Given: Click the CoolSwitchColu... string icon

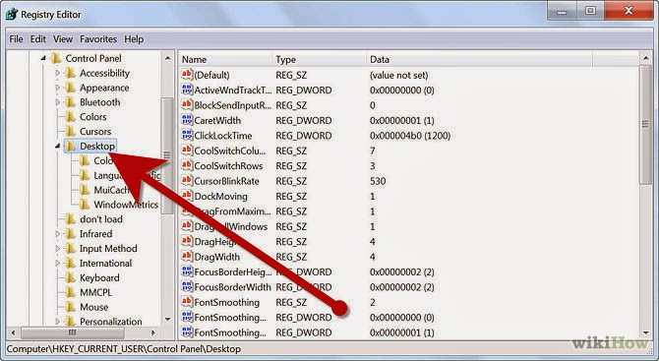Looking at the screenshot, I should [x=187, y=150].
